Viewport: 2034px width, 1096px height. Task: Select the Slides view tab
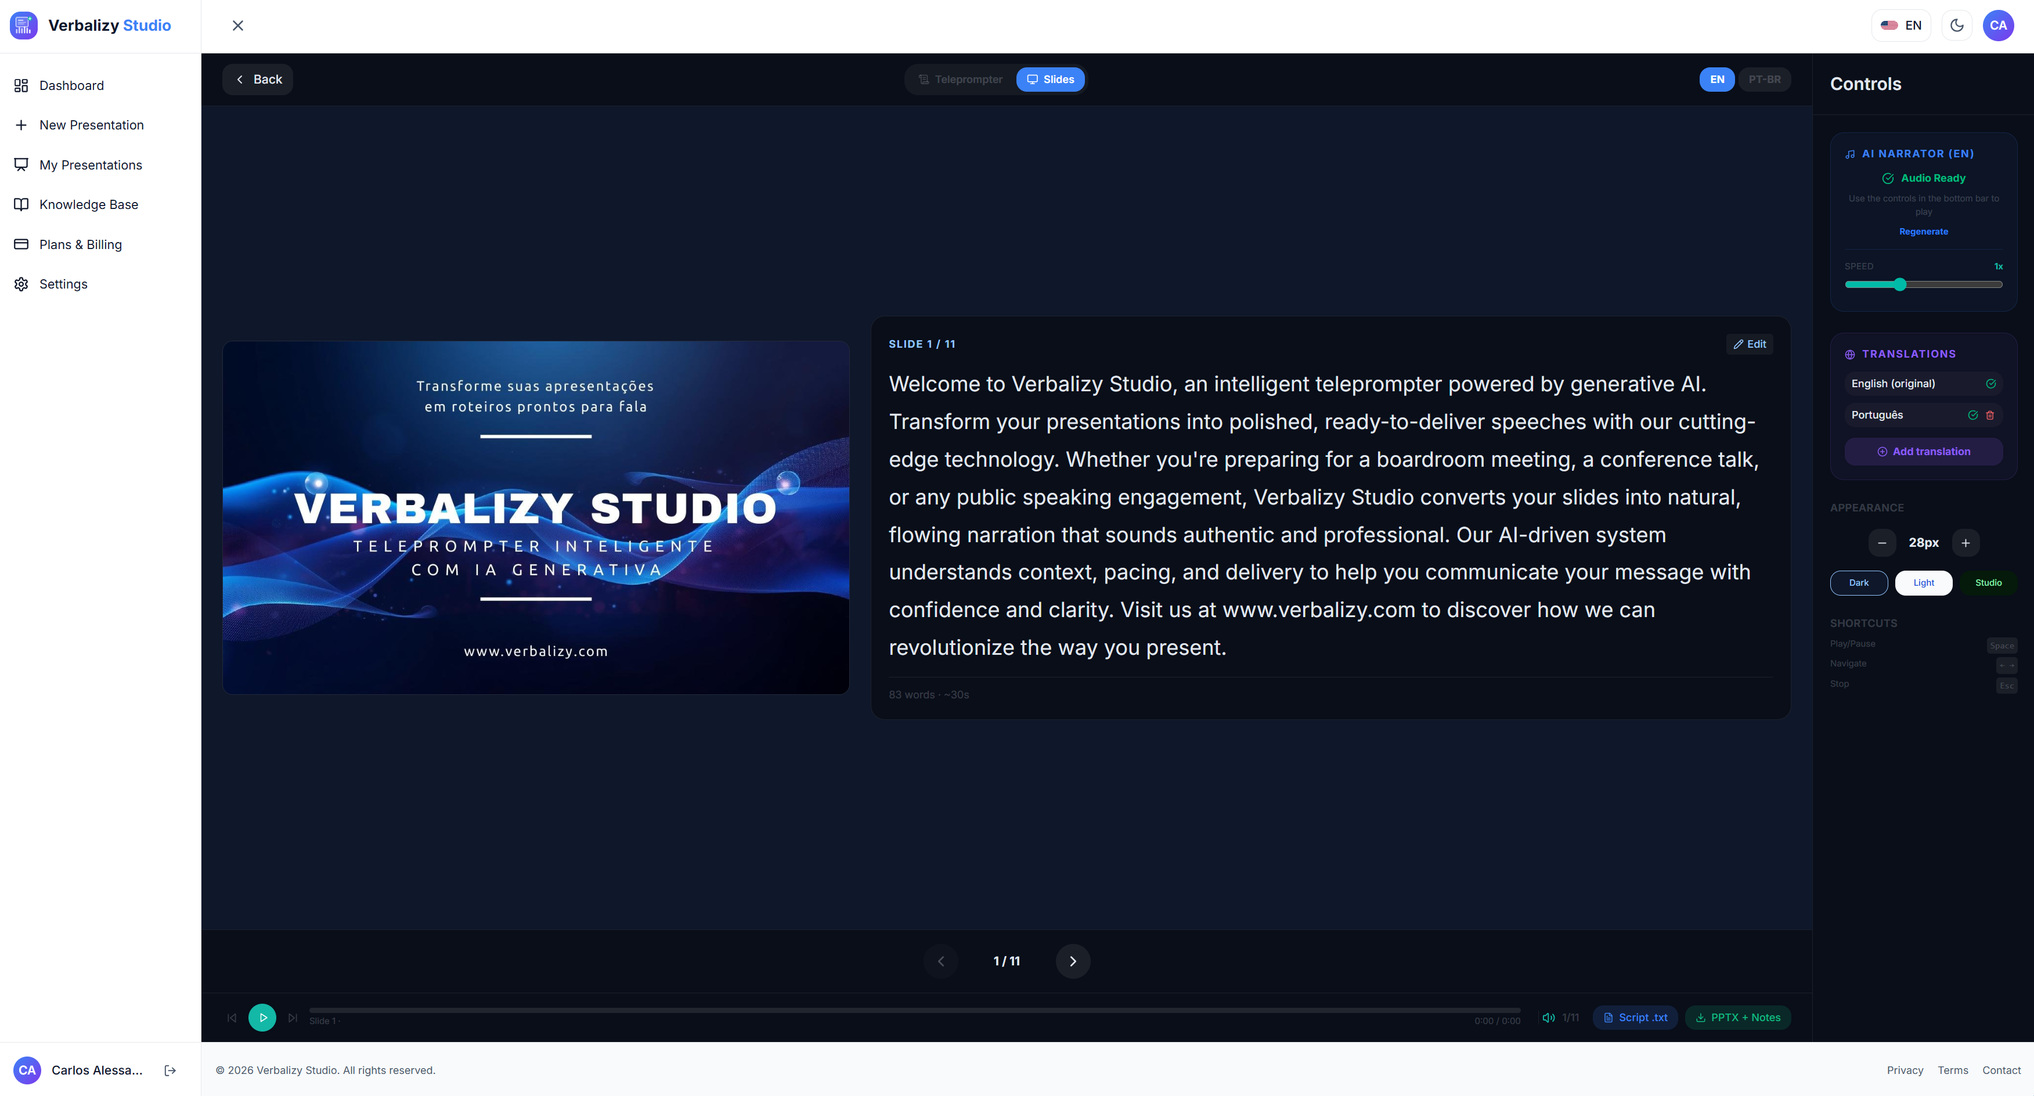click(1050, 80)
